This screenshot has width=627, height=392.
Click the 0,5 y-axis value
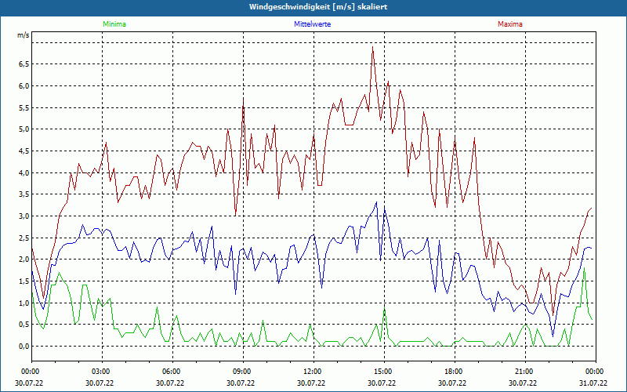click(x=24, y=325)
